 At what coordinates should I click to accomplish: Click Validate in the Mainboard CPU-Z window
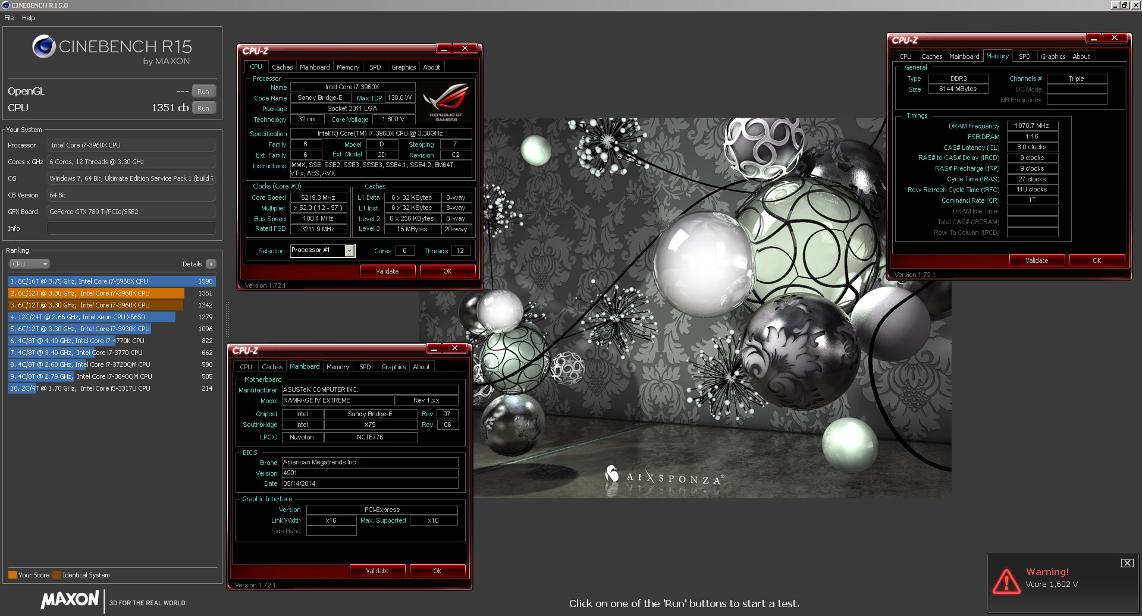click(x=378, y=570)
